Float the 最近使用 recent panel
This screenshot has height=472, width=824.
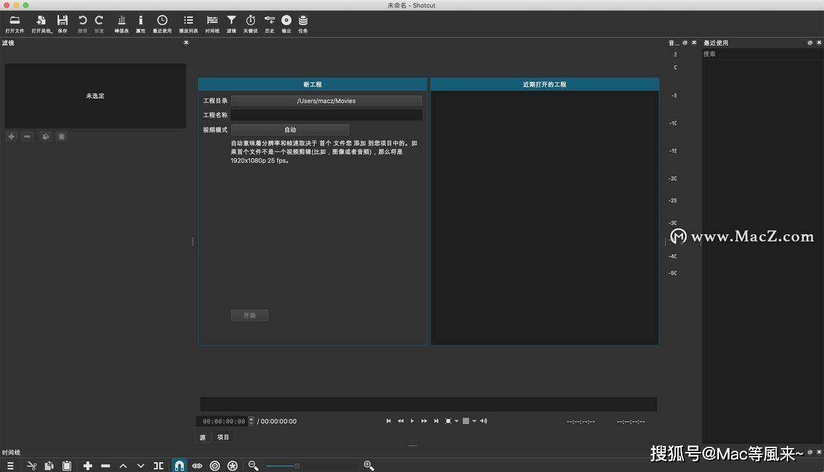810,43
